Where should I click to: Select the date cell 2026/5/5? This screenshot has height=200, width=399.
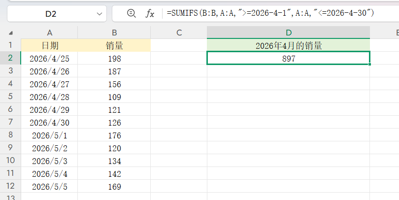(x=49, y=186)
